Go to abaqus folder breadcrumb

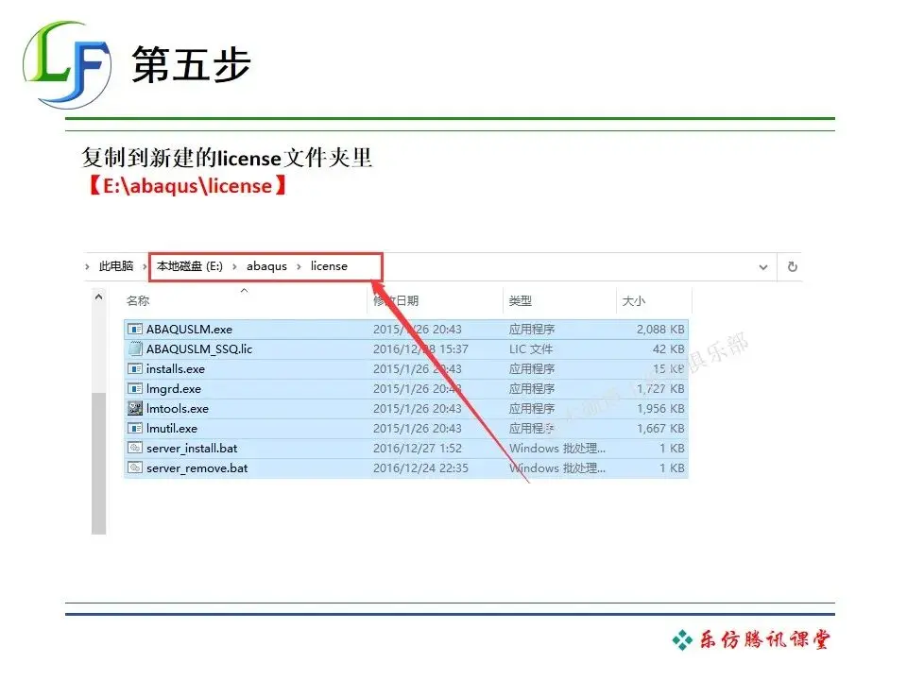(x=266, y=266)
